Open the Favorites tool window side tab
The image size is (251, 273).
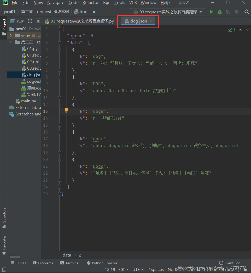(x=4, y=245)
